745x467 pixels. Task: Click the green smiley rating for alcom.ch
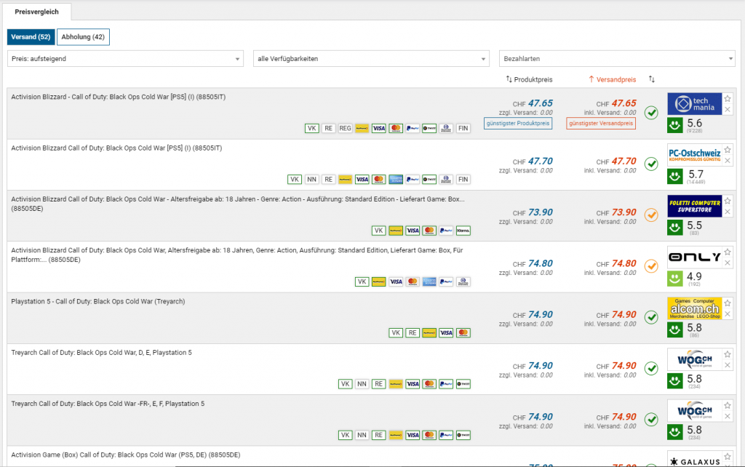point(675,330)
